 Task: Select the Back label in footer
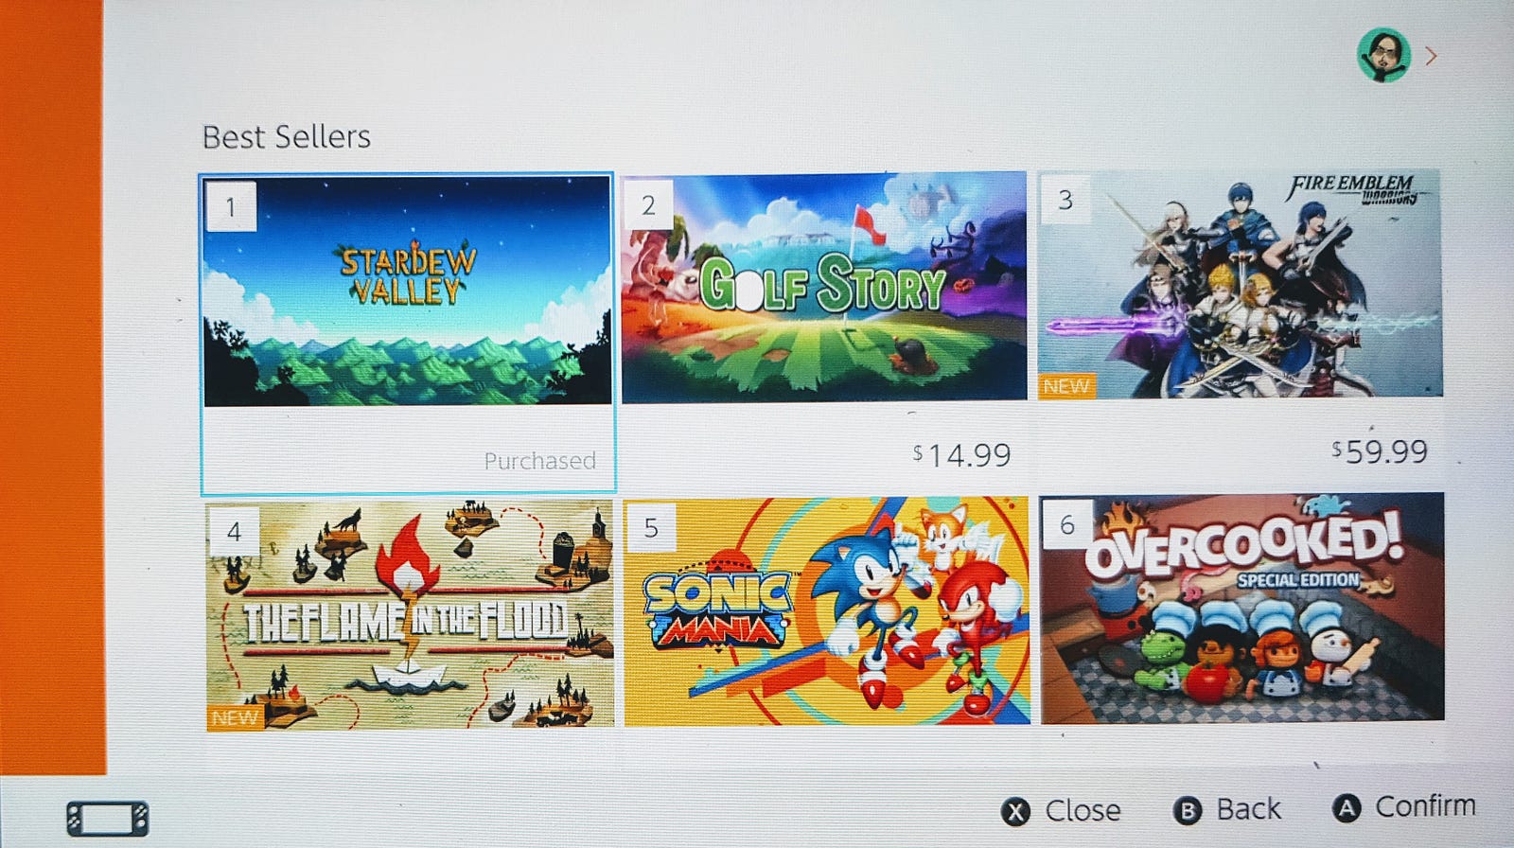[x=1248, y=809]
